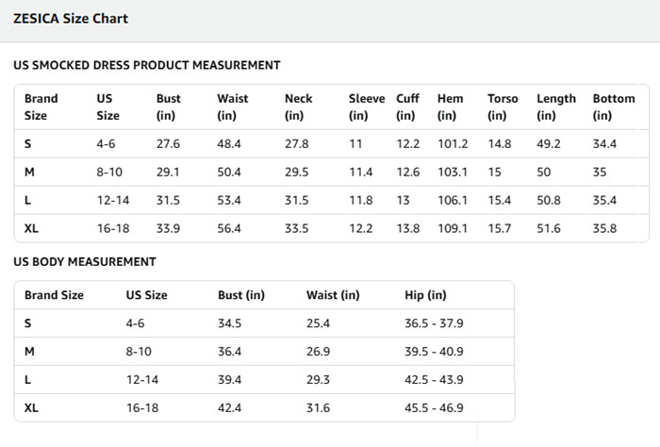The width and height of the screenshot is (660, 447).
Task: Select the US Smocked Dress Product Measurement heading
Action: click(x=147, y=65)
